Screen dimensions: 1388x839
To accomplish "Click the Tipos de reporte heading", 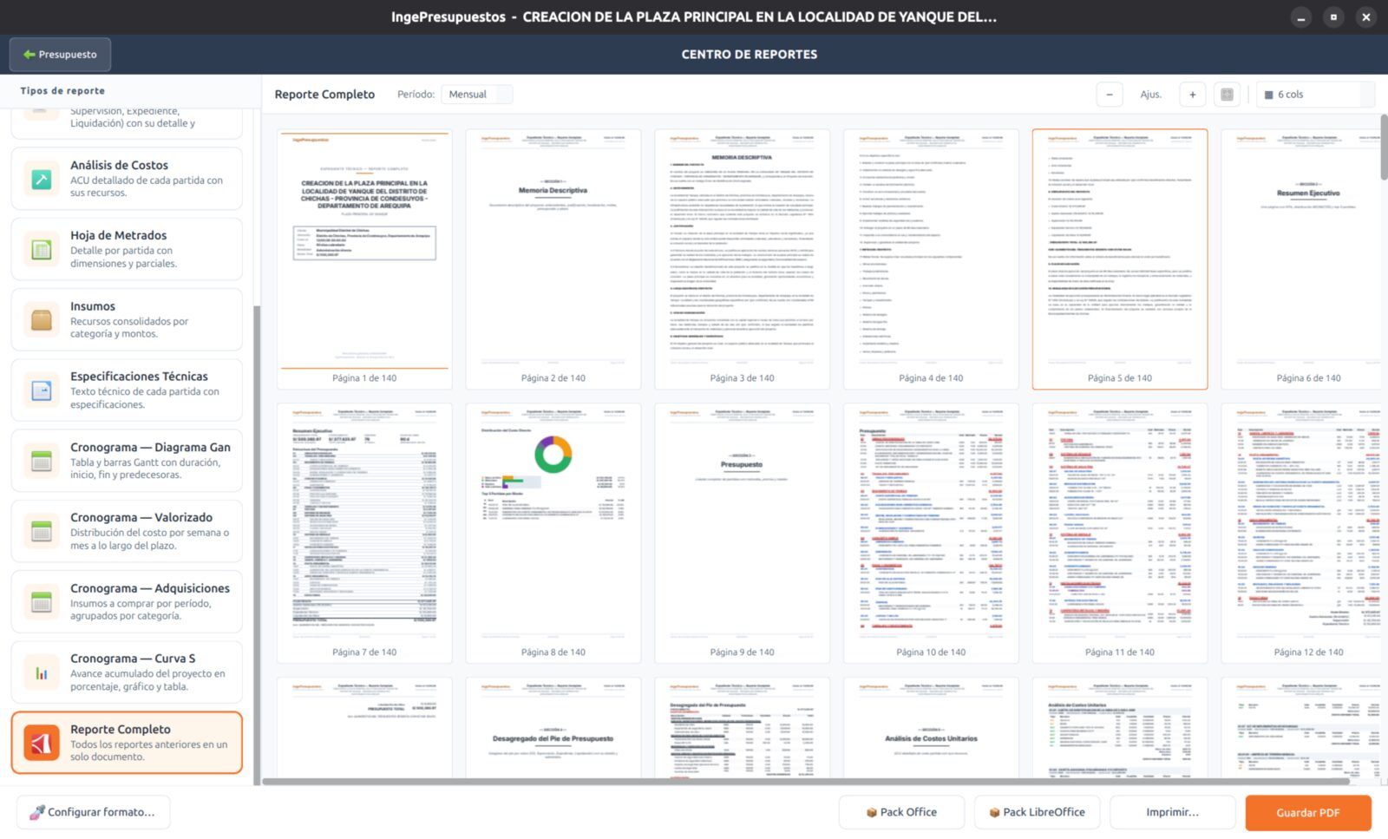I will 62,91.
